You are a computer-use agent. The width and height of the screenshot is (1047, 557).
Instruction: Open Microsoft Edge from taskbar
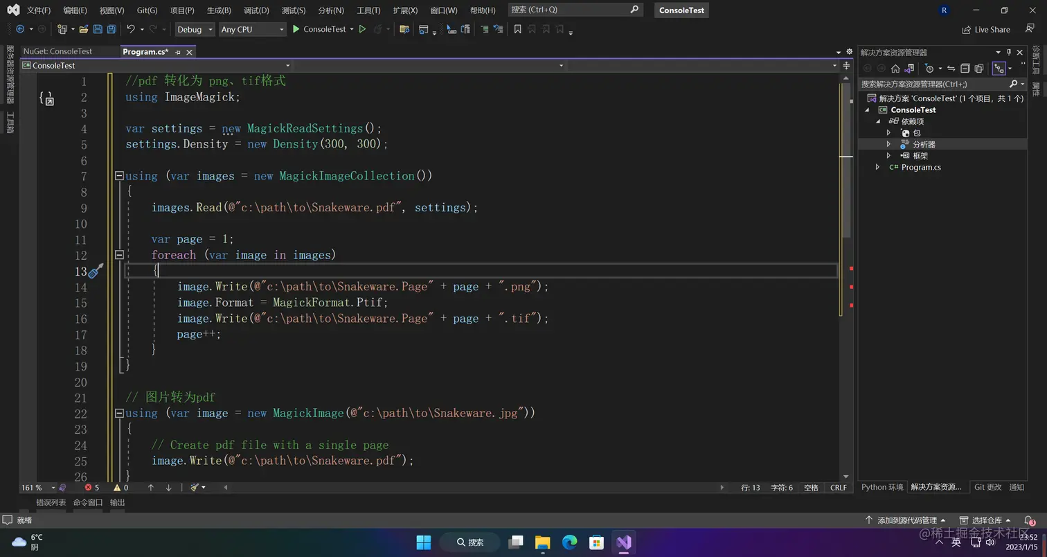tap(569, 542)
